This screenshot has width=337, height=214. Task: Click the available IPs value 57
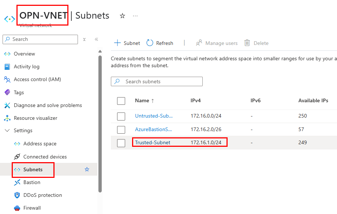(x=301, y=129)
